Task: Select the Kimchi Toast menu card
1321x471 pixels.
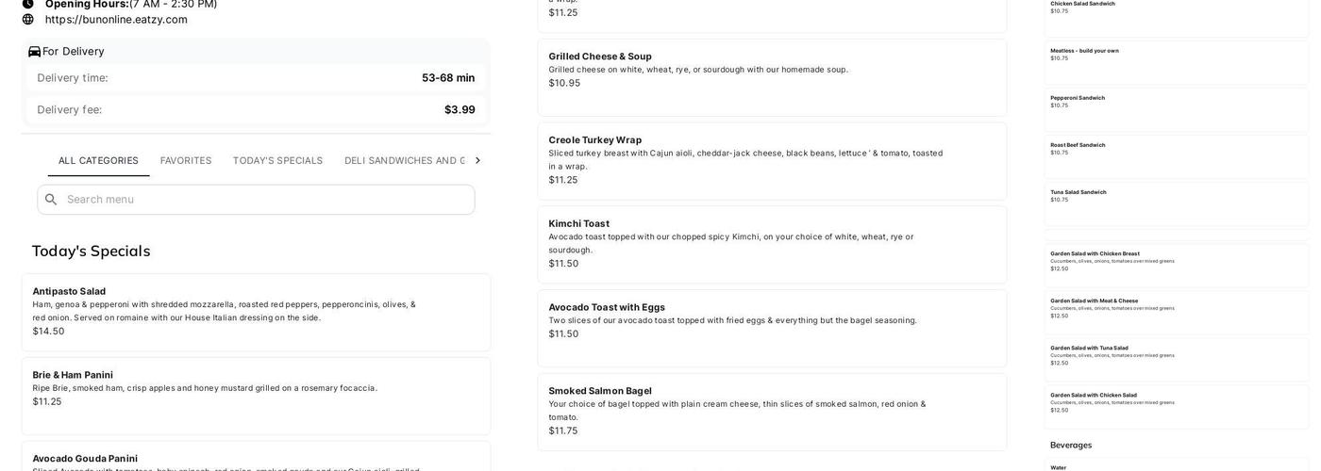Action: pyautogui.click(x=771, y=244)
